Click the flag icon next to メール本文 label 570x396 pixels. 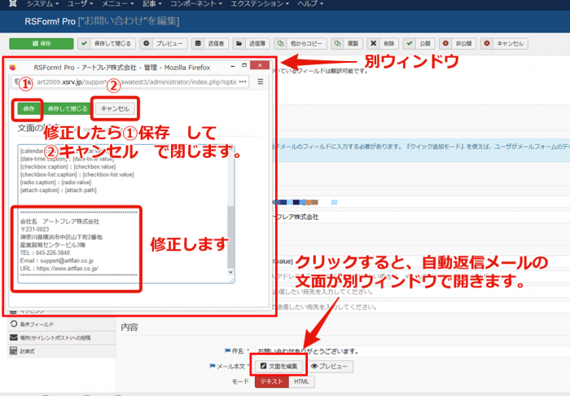coord(213,366)
